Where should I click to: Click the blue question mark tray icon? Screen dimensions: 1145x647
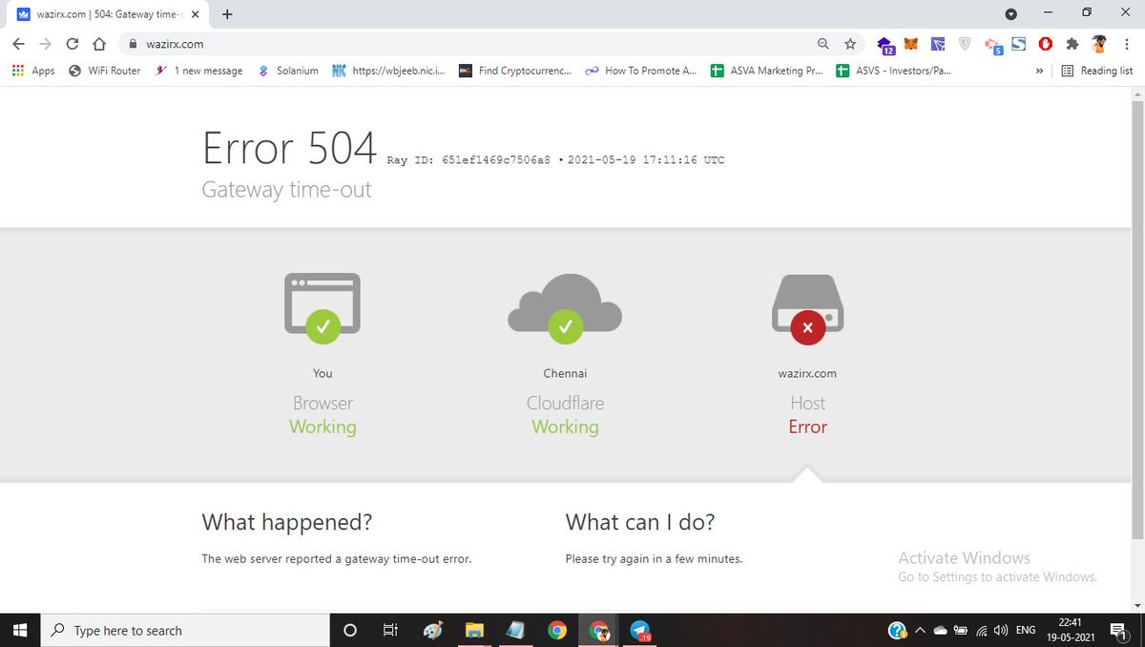click(897, 630)
